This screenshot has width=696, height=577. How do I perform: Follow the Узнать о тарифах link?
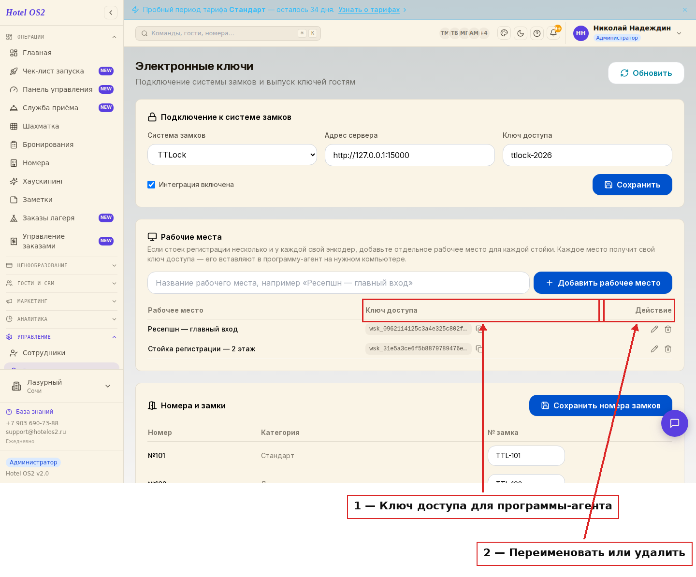coord(369,10)
